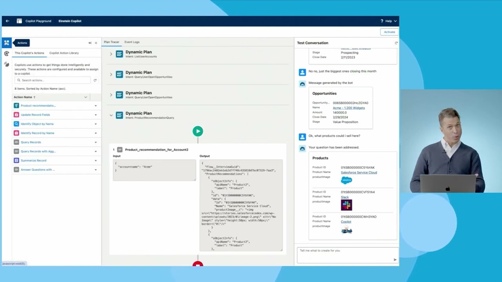Viewport: 502px width, 282px height.
Task: Switch to This Copilot's Actions tab
Action: click(29, 53)
